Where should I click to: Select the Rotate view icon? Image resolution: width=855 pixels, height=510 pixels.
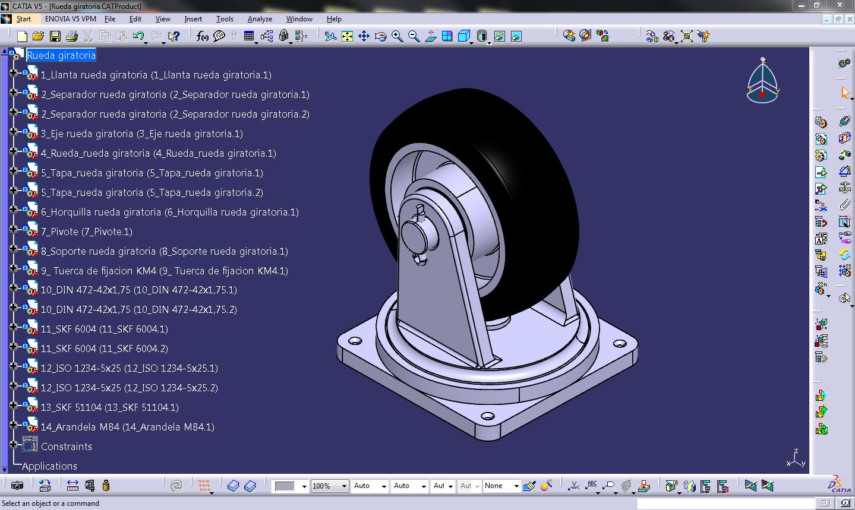380,36
